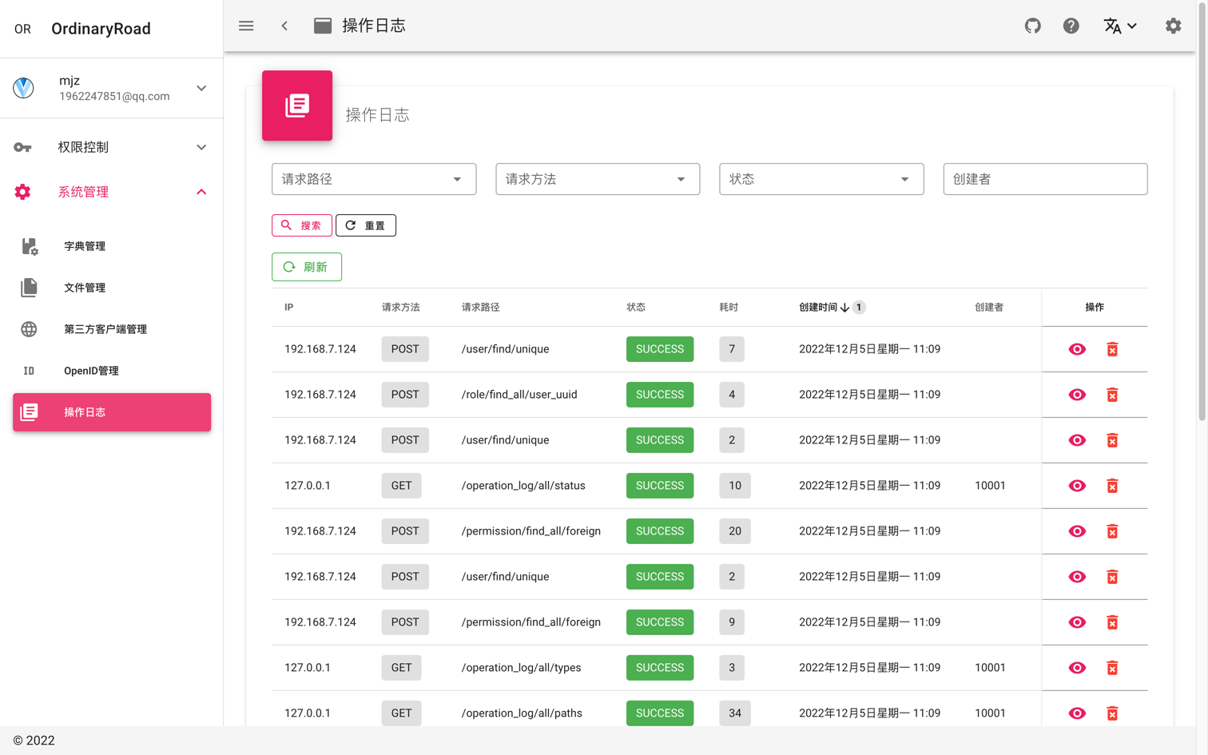This screenshot has height=755, width=1208.
Task: Click the back arrow in header
Action: pyautogui.click(x=284, y=26)
